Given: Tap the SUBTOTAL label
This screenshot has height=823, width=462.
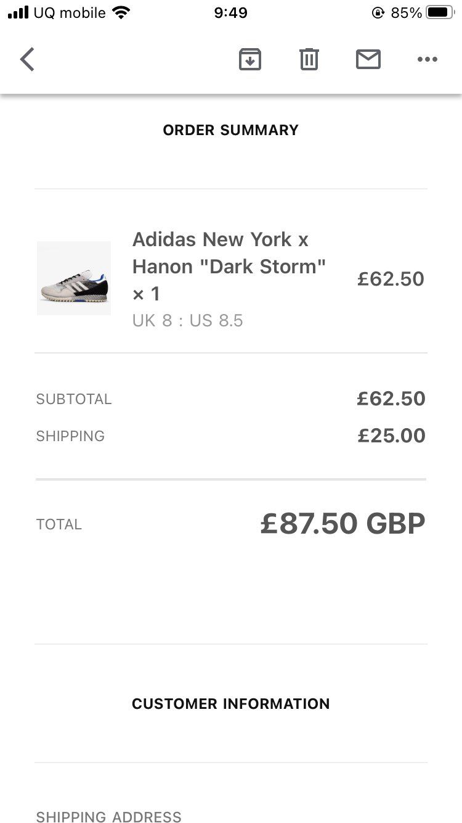Looking at the screenshot, I should [x=74, y=399].
